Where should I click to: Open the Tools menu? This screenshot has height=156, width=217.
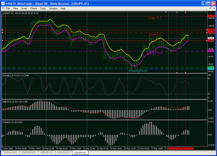click(43, 8)
